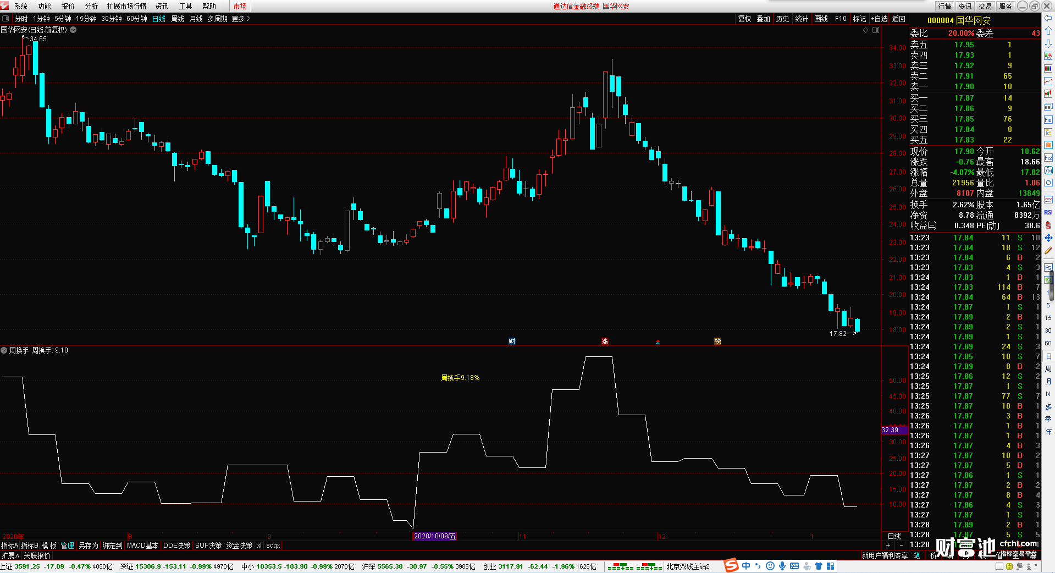1055x573 pixels.
Task: Toggle the sidebar 周 period button
Action: pos(1048,368)
